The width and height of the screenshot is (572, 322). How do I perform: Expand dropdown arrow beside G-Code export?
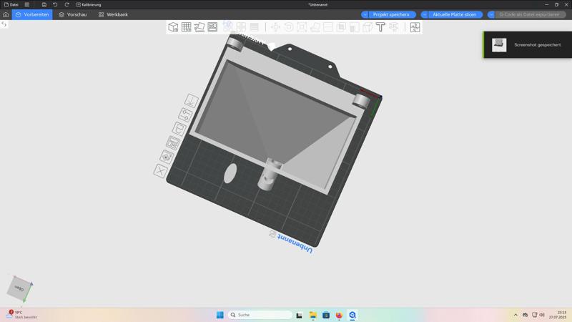pyautogui.click(x=491, y=14)
